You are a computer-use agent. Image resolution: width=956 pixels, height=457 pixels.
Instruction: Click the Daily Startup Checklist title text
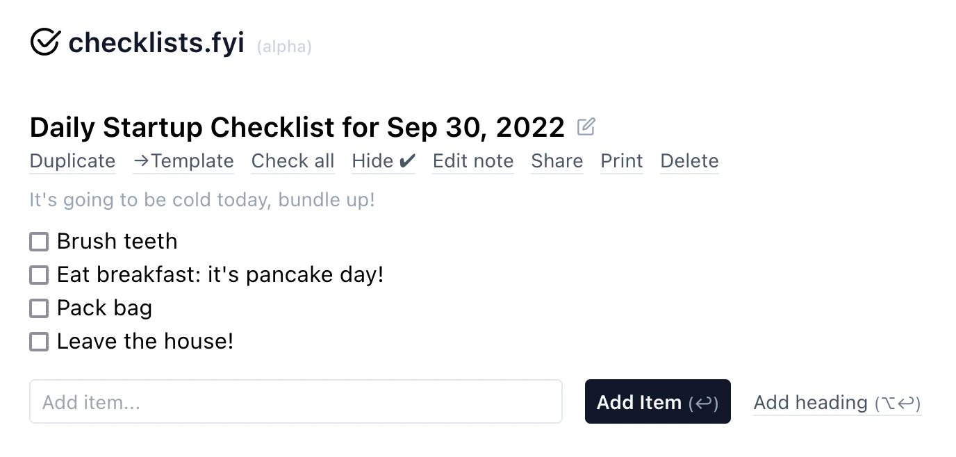[297, 128]
